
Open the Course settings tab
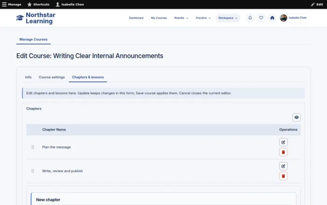(52, 77)
